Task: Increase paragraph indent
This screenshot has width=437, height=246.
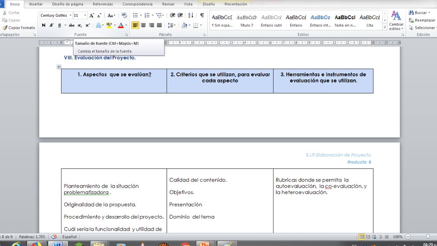Action: tap(181, 15)
